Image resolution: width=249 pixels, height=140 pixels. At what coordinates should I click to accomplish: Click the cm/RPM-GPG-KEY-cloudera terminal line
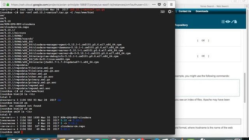(x=18, y=24)
